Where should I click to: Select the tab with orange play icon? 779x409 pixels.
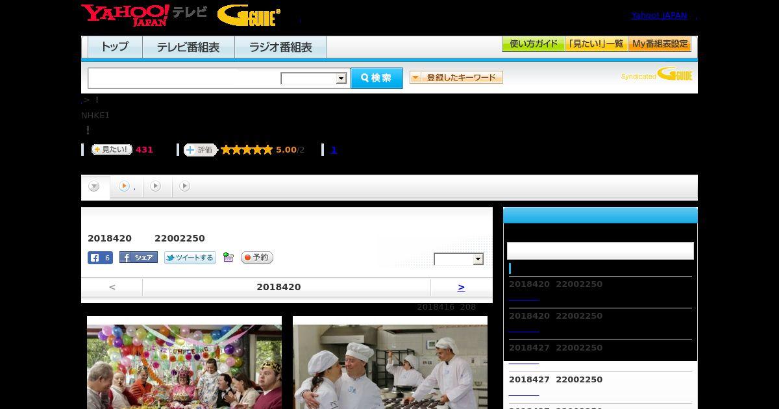click(x=126, y=187)
